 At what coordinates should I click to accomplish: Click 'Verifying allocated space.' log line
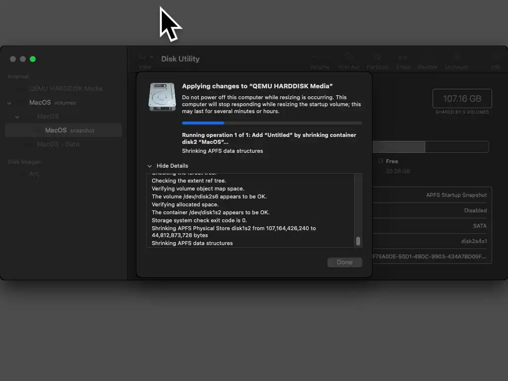185,204
